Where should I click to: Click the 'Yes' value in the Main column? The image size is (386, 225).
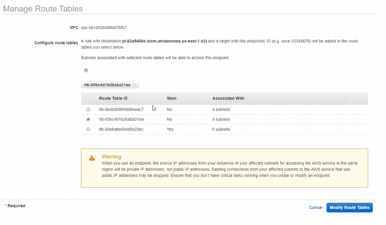tap(170, 130)
